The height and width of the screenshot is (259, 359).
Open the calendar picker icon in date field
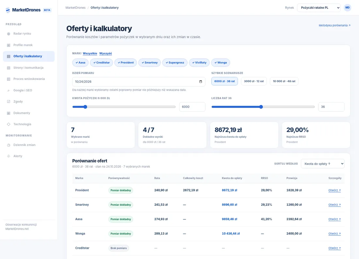[x=201, y=82]
